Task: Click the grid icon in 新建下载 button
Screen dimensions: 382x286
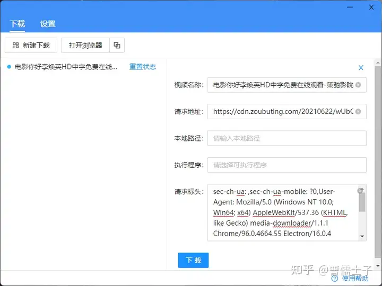Action: click(x=15, y=45)
